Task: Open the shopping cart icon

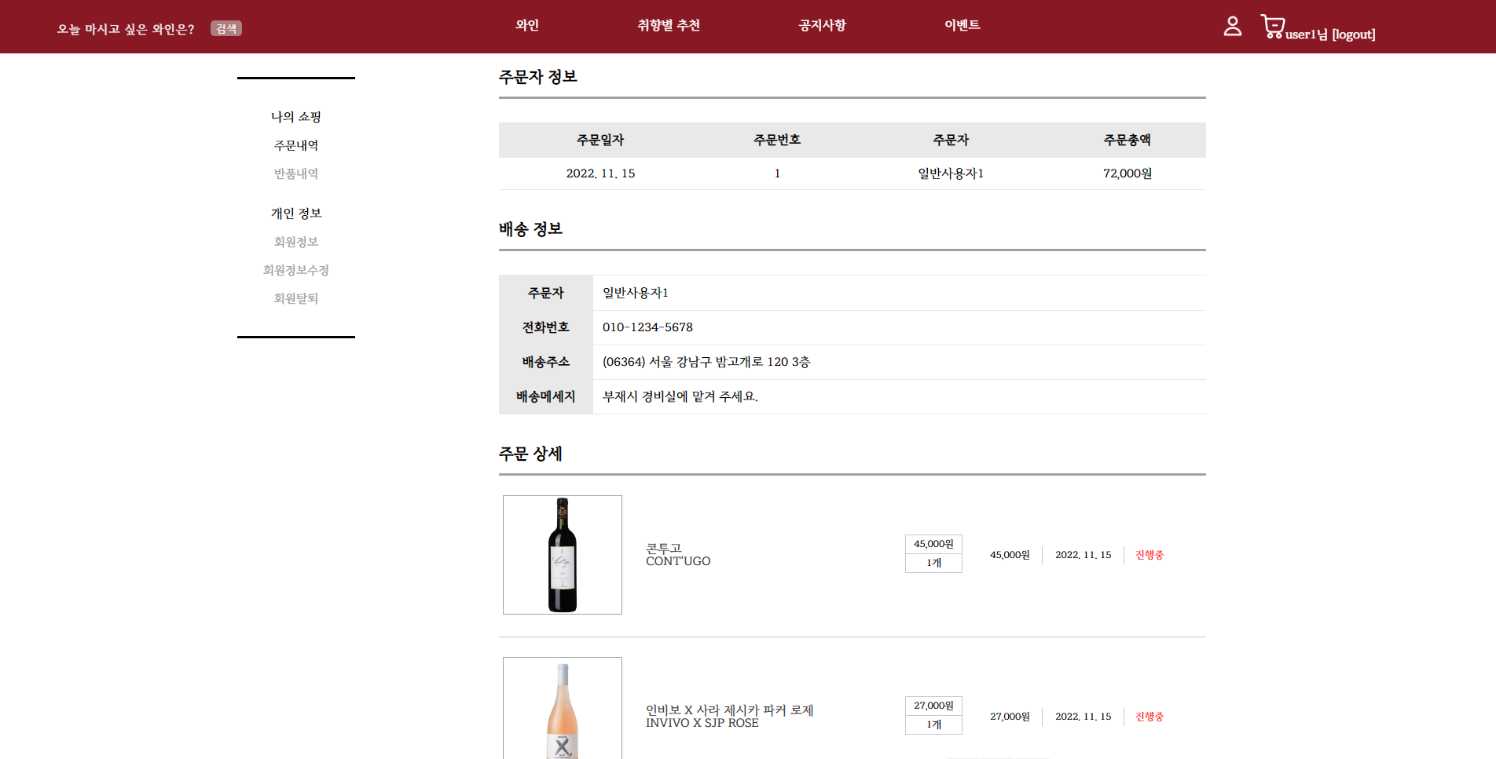Action: (x=1273, y=25)
